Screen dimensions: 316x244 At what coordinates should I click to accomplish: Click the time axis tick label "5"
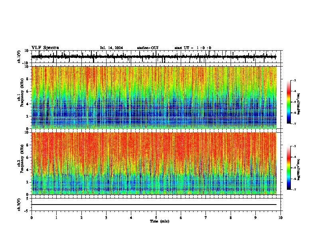[x=156, y=218]
